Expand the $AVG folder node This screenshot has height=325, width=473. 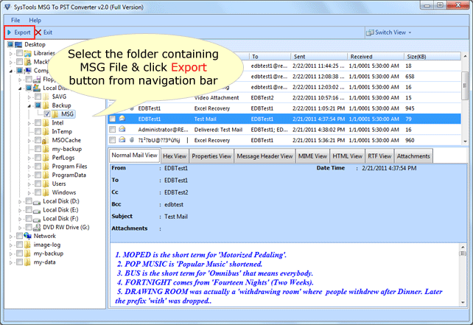click(x=29, y=97)
